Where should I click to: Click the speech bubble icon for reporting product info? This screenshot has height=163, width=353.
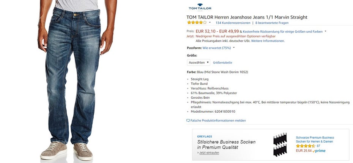click(188, 120)
